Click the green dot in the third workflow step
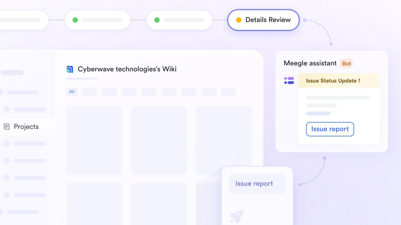The width and height of the screenshot is (401, 225). [157, 20]
